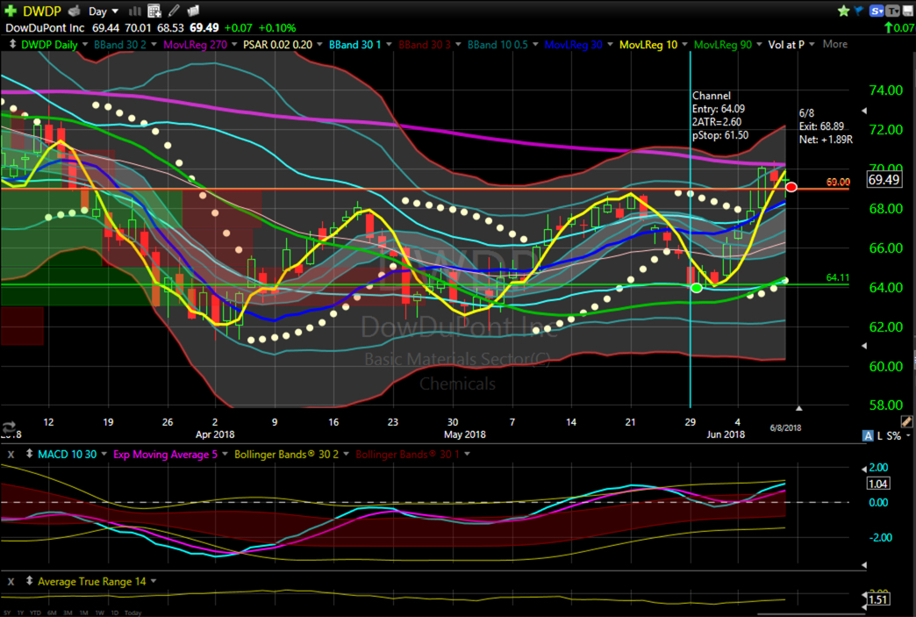Click the green plus add-symbol icon
Viewport: 916px width, 617px height.
tap(10, 11)
